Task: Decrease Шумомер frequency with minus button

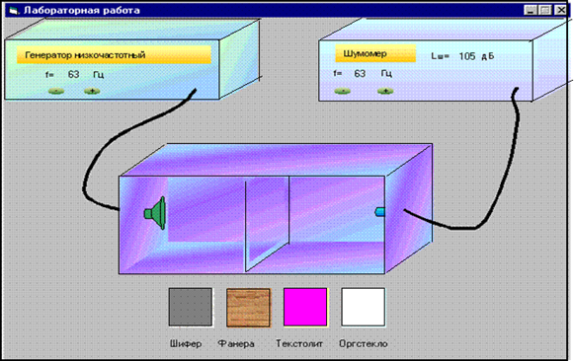Action: 343,91
